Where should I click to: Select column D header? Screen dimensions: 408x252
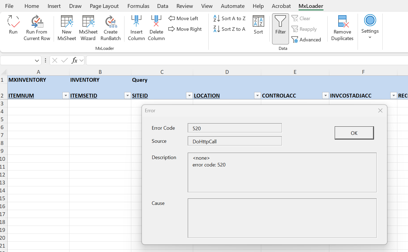point(227,72)
